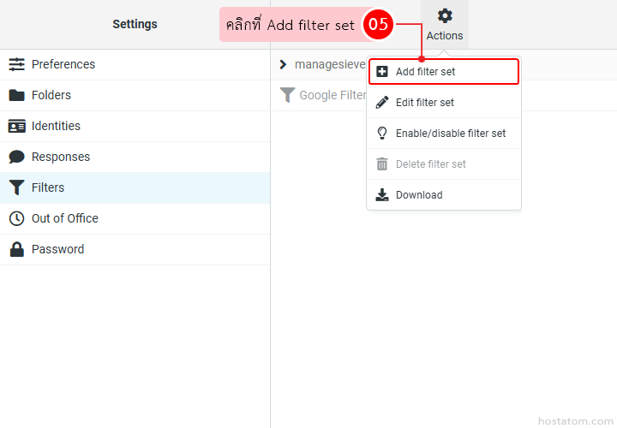Click the Settings header title

coord(135,24)
